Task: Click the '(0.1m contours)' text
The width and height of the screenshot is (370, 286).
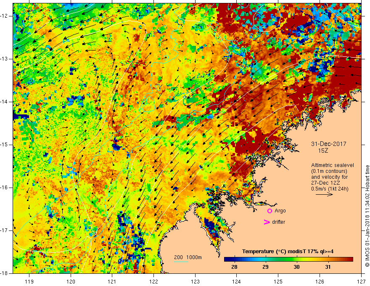Action: [329, 171]
